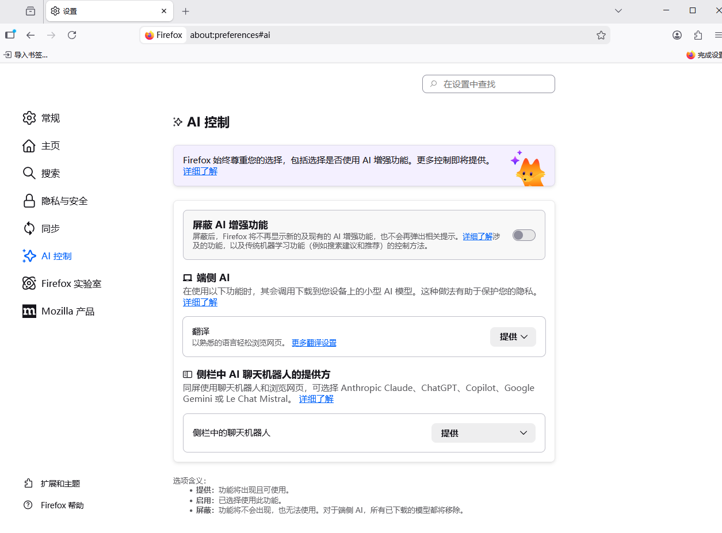Expand the 翻译 dropdown set to 提供

[513, 337]
